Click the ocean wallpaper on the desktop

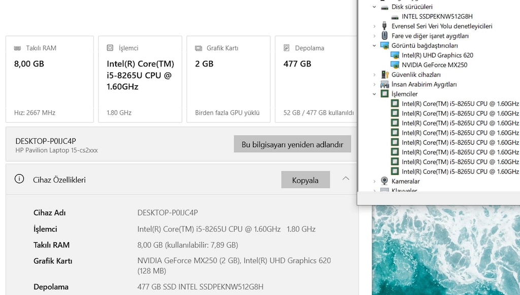[x=446, y=250]
